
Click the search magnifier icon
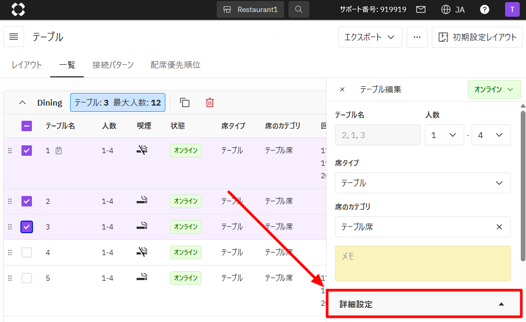pyautogui.click(x=298, y=9)
